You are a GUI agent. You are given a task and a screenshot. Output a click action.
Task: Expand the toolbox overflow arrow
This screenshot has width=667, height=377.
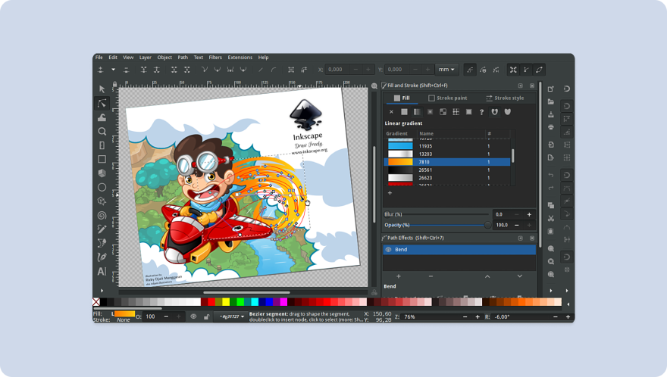102,291
